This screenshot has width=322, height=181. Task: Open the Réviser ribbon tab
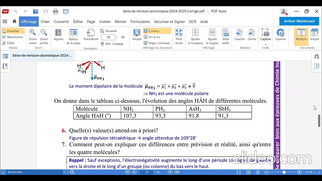click(120, 22)
